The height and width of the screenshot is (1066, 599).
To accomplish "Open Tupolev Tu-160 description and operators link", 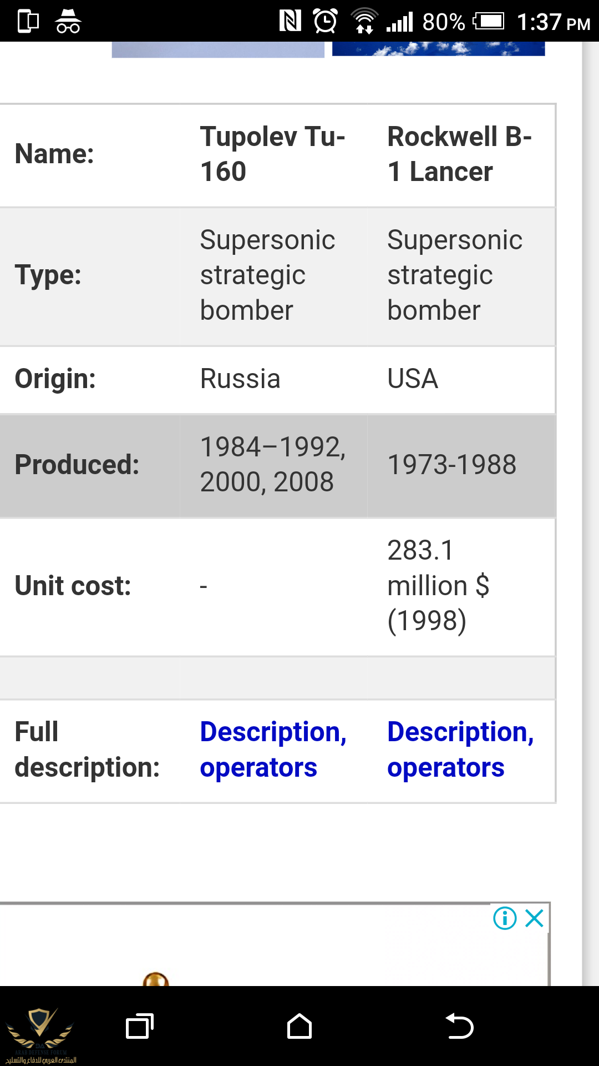I will pos(273,750).
